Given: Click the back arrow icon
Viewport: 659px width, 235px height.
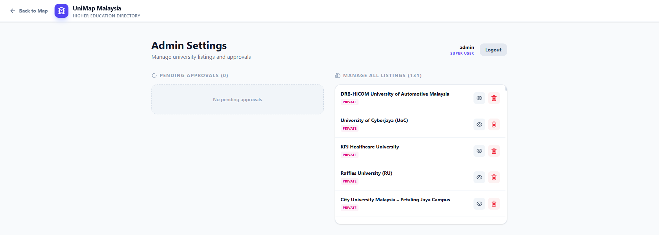Looking at the screenshot, I should tap(13, 11).
